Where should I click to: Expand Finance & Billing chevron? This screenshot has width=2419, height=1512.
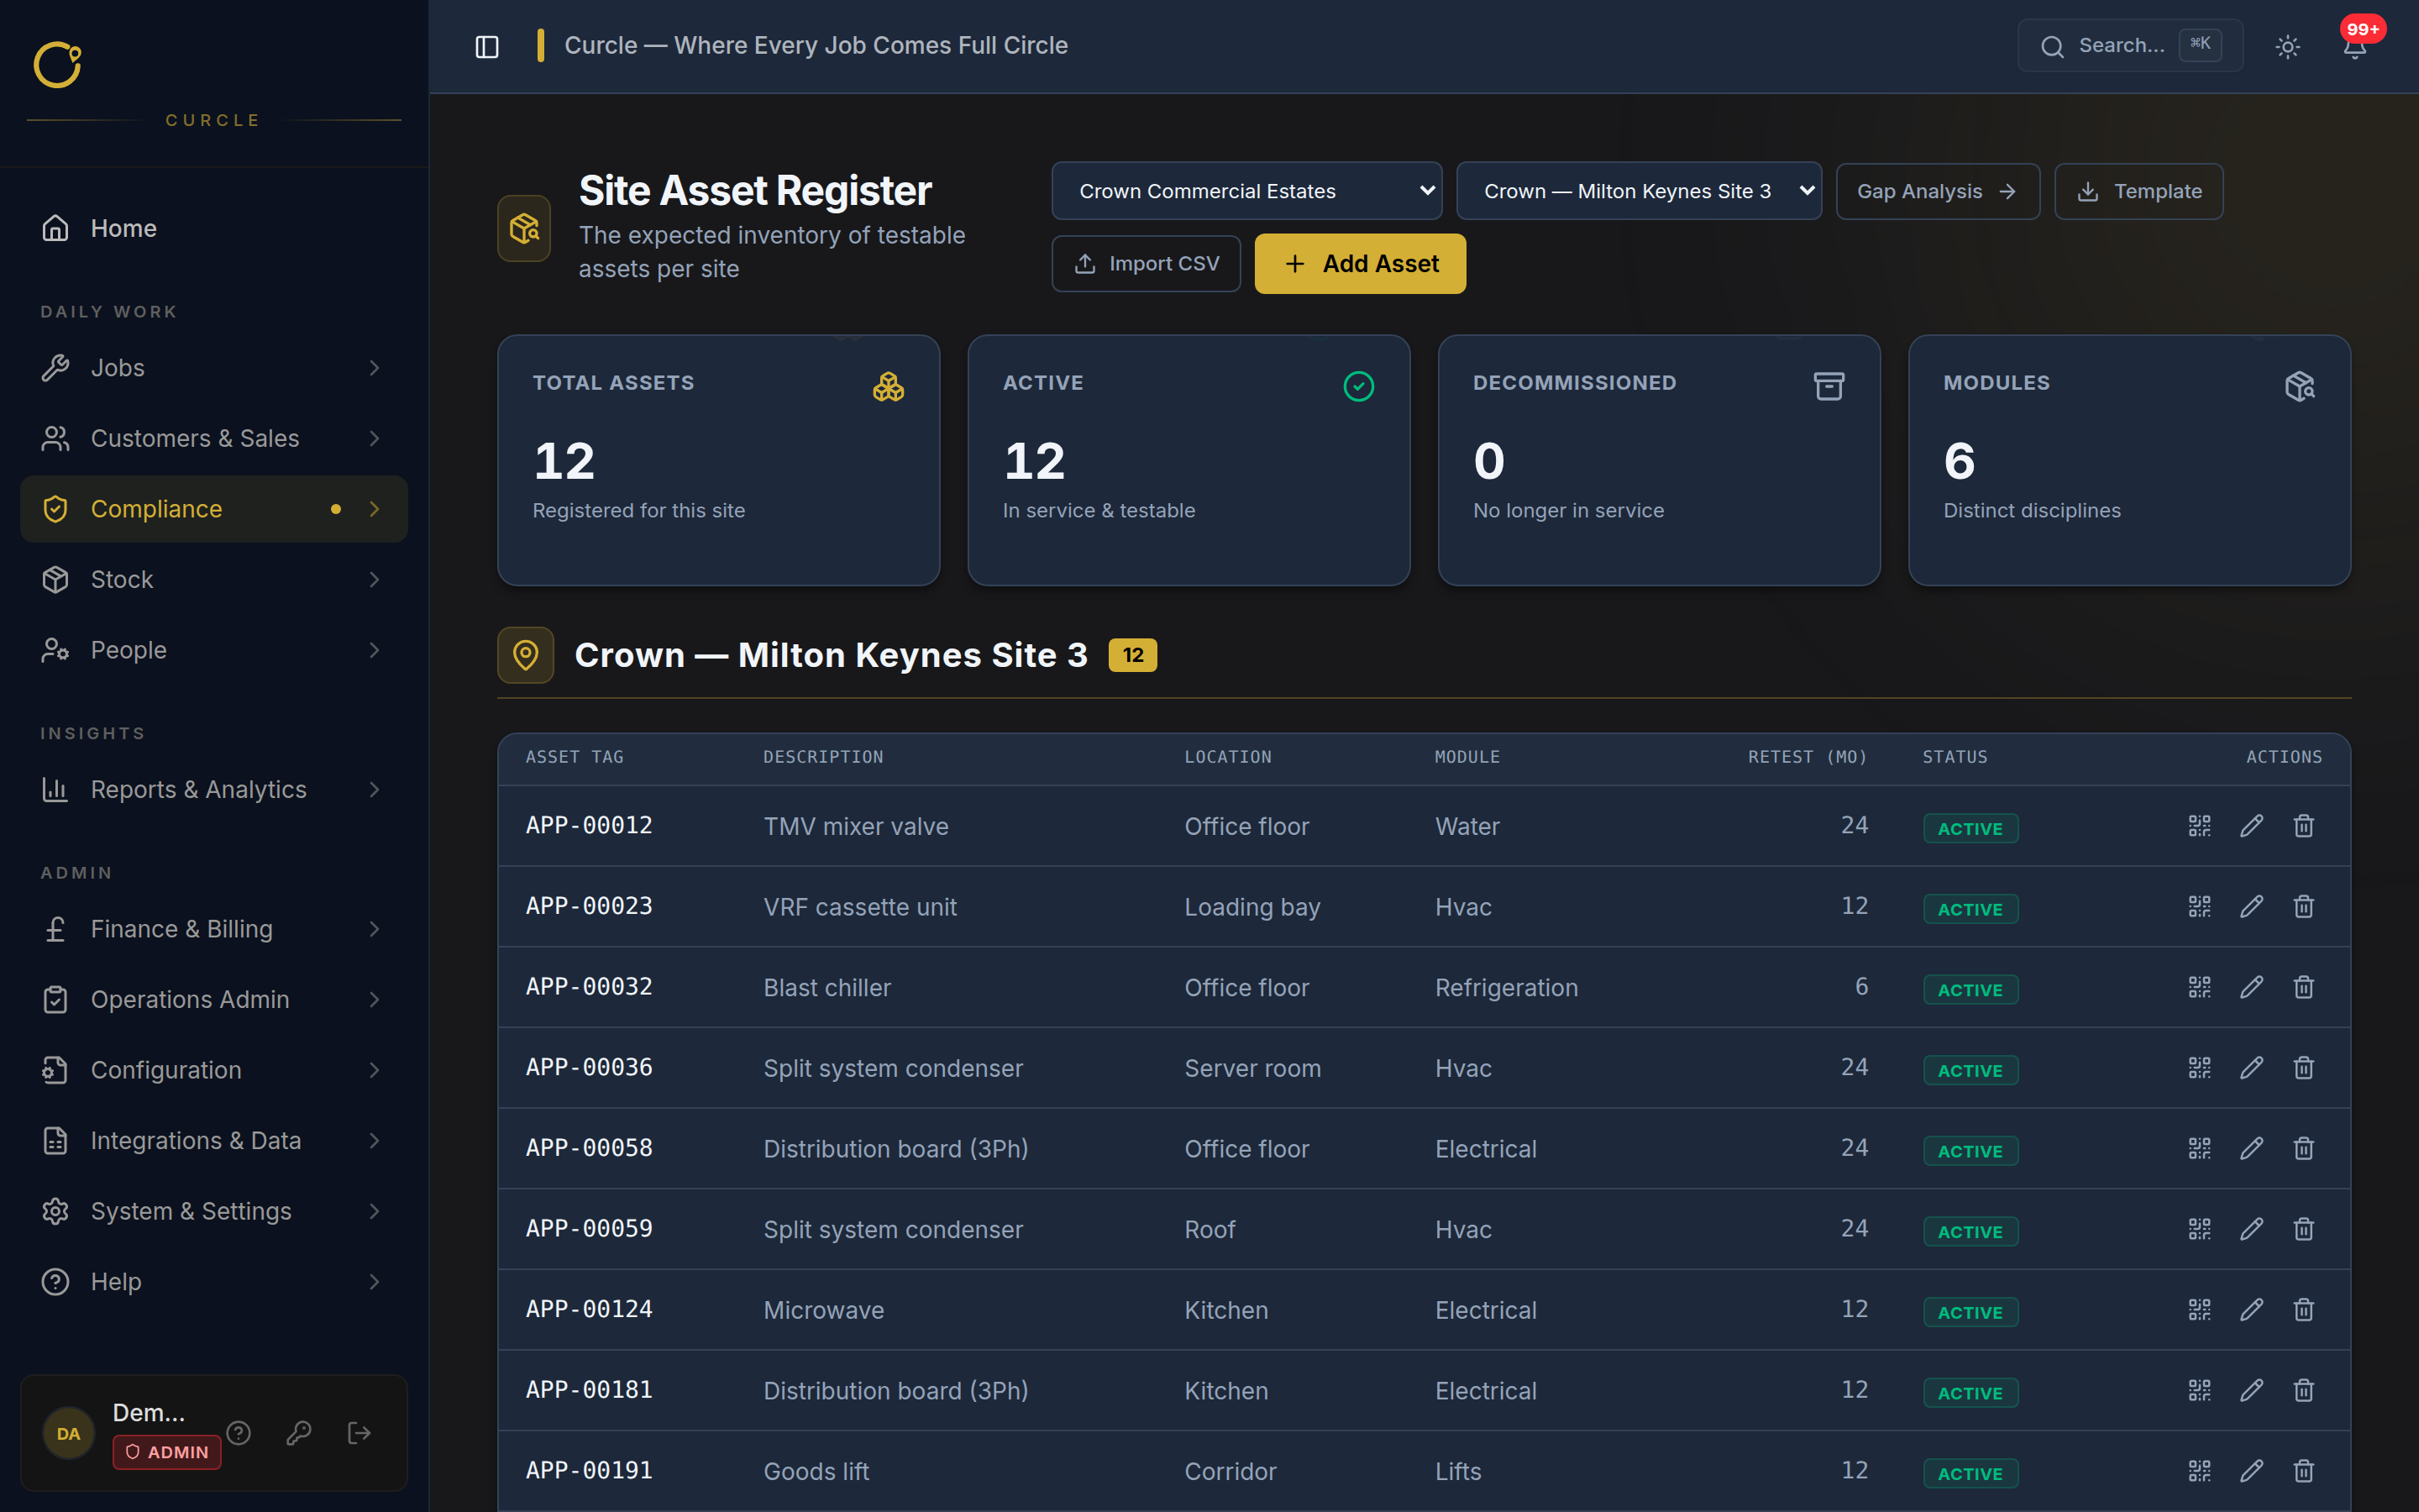(x=375, y=929)
